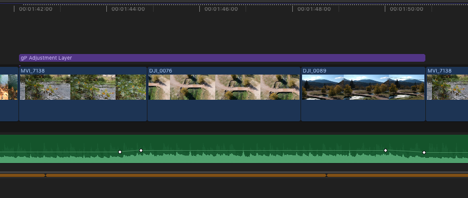Select the leftmost audio volume keyframe

click(120, 152)
